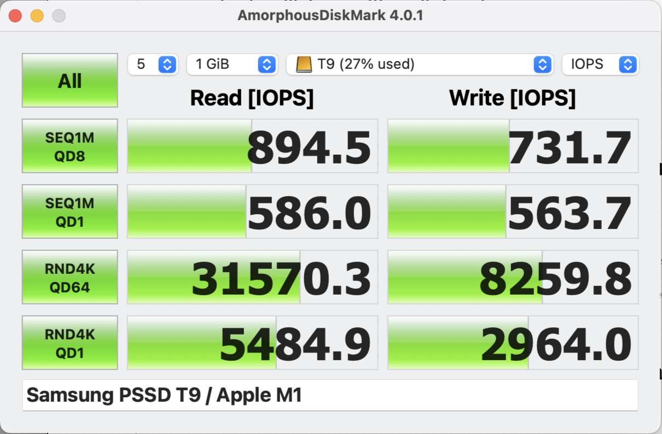Screen dimensions: 662x434
Task: Start the SEQ1M QD8 test
Action: click(x=70, y=146)
